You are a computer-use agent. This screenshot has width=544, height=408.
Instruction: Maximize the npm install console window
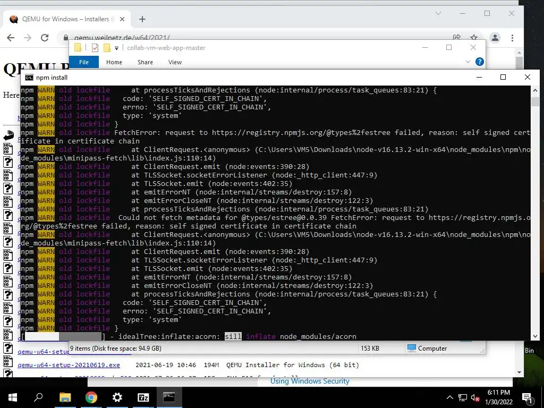pos(503,77)
